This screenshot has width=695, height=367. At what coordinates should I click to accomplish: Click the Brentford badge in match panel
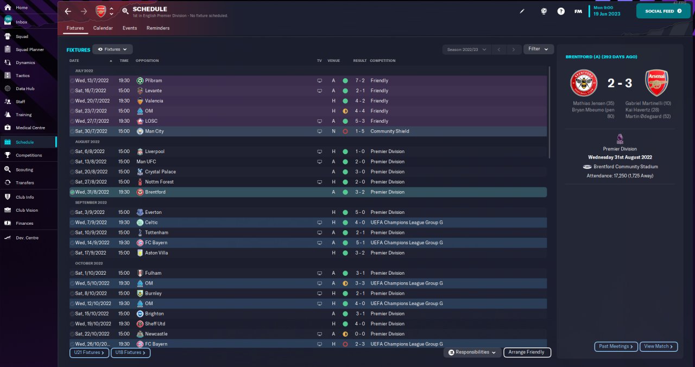584,83
